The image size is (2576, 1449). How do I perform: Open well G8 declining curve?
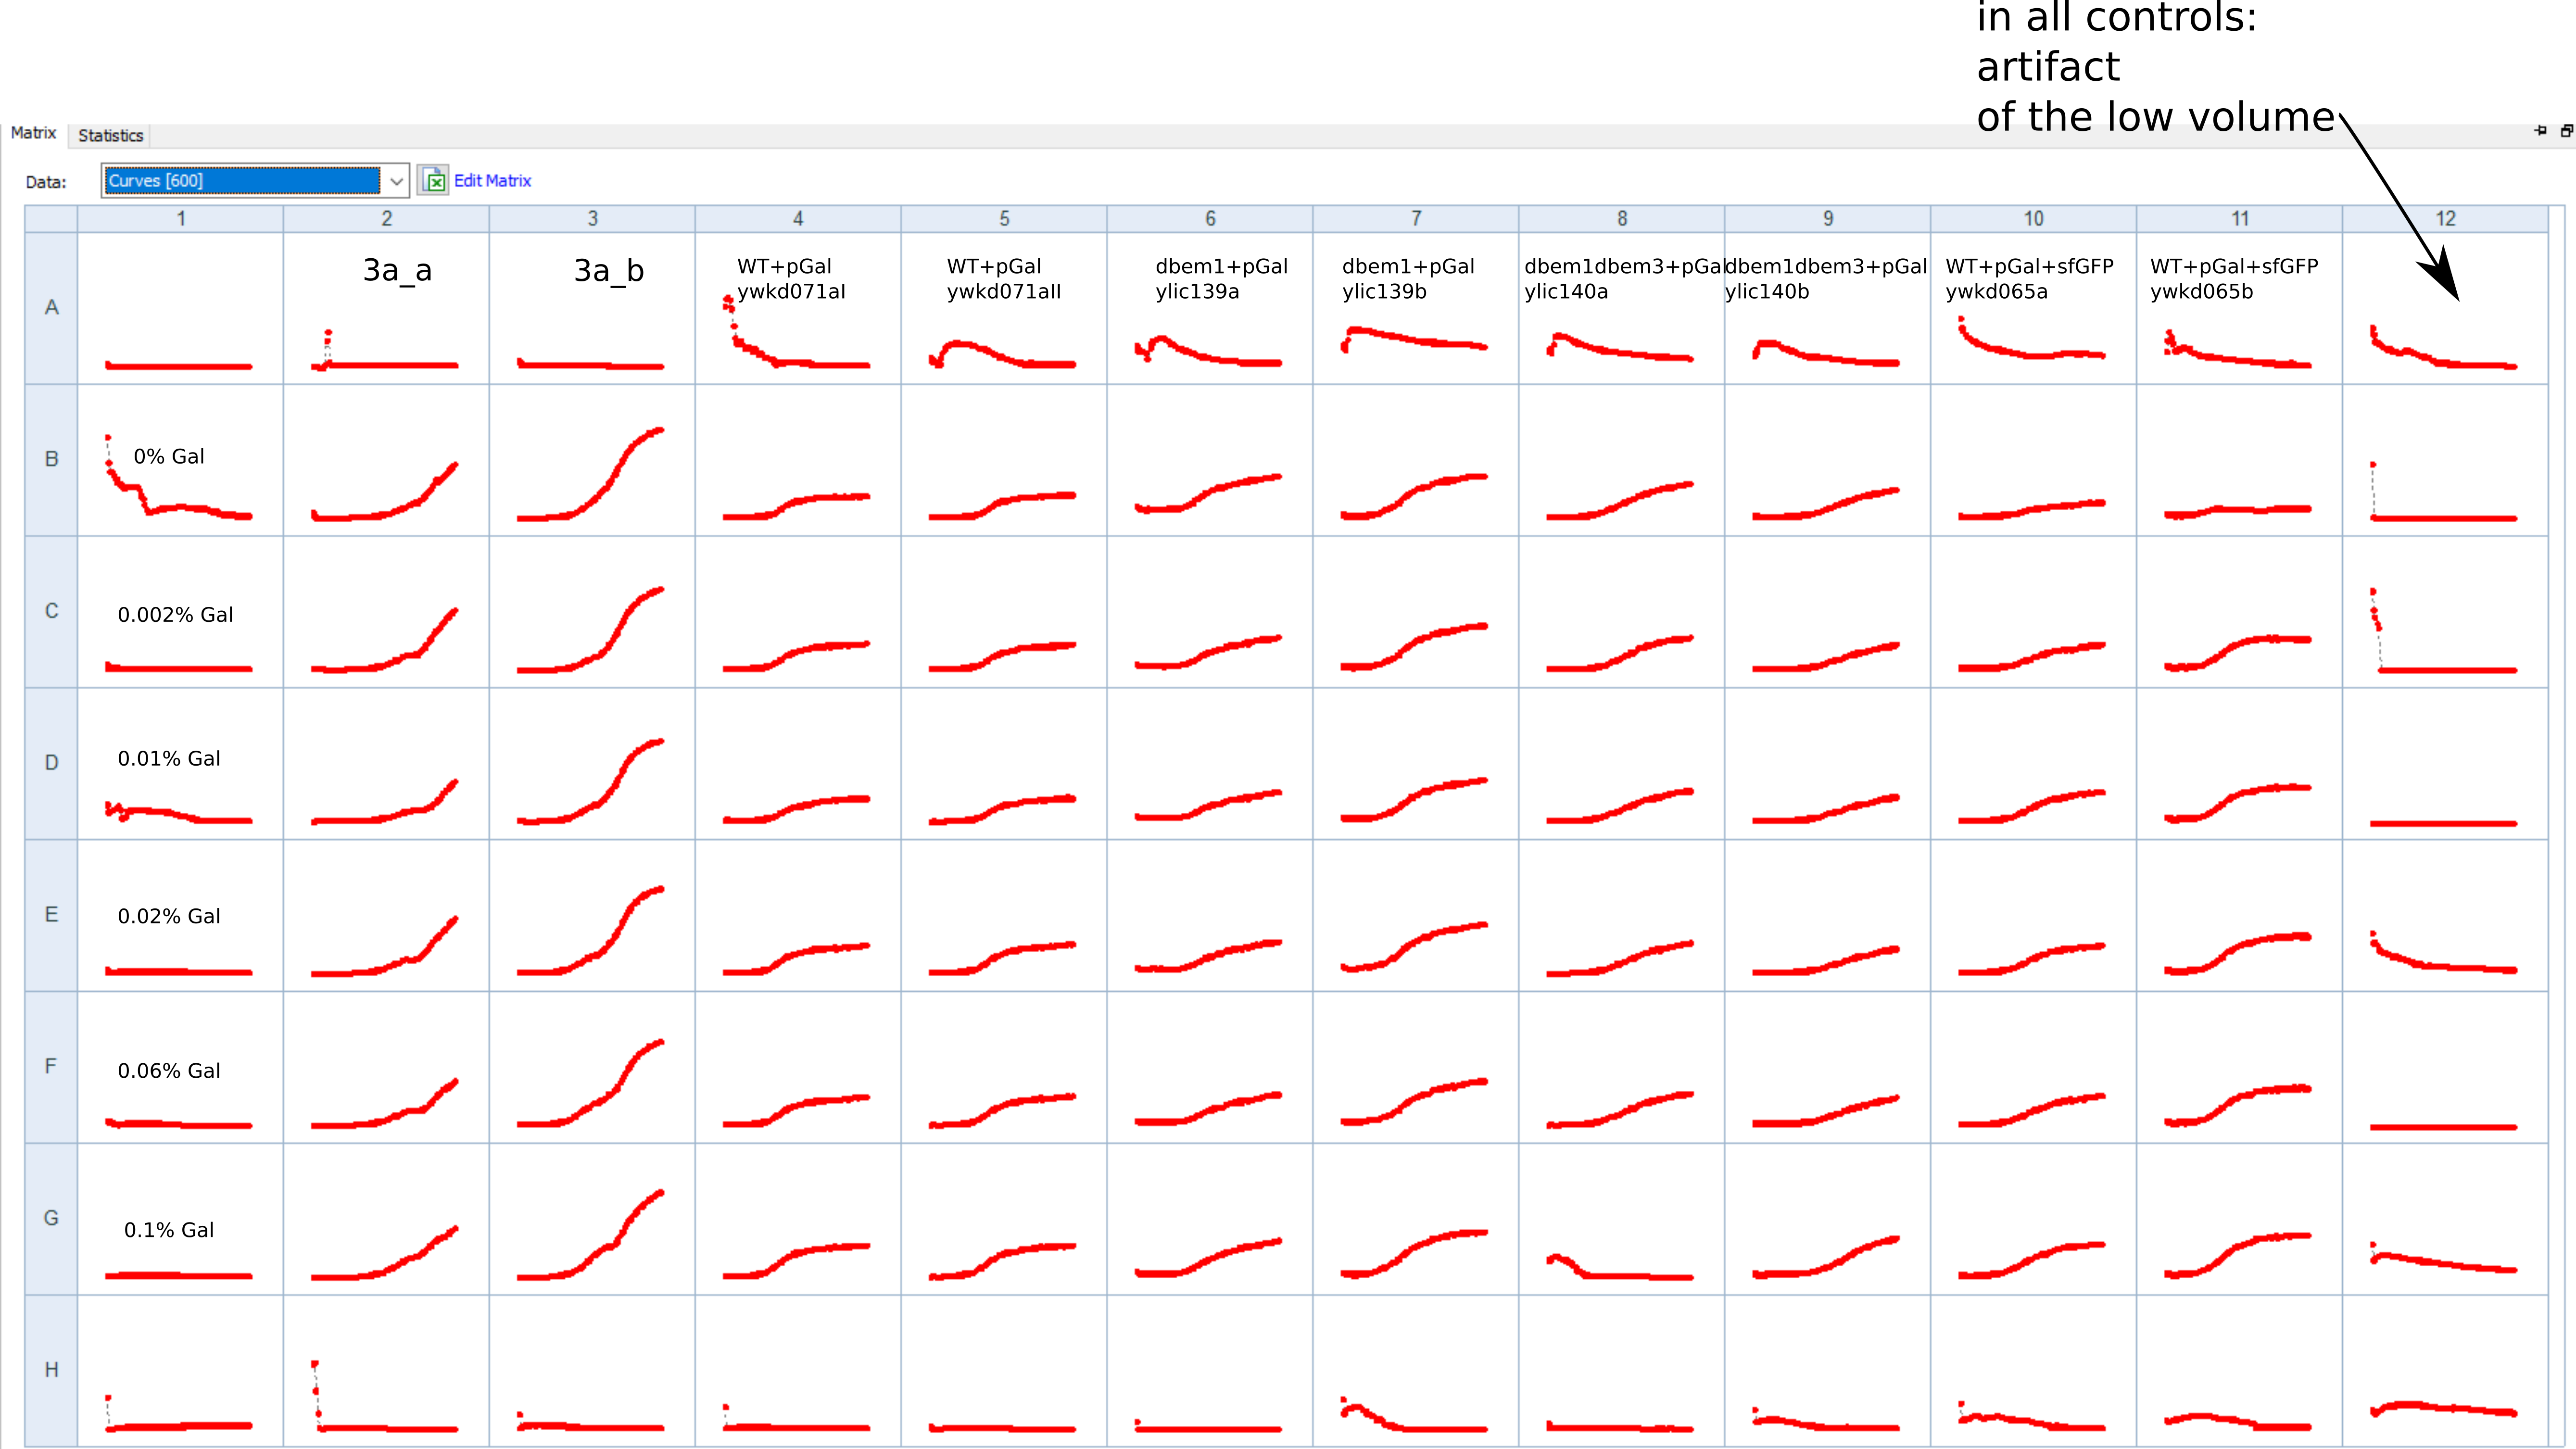point(1622,1219)
